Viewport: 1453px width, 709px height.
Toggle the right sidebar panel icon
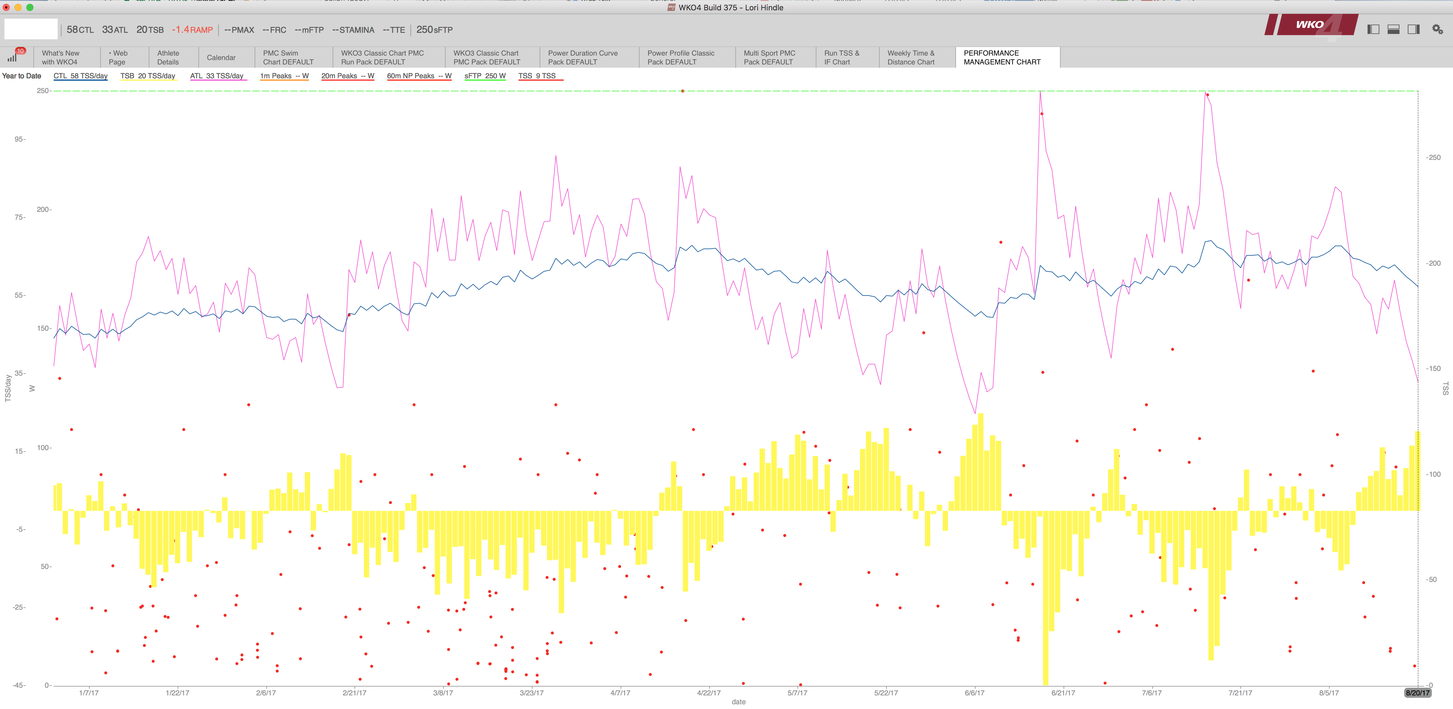click(x=1413, y=29)
